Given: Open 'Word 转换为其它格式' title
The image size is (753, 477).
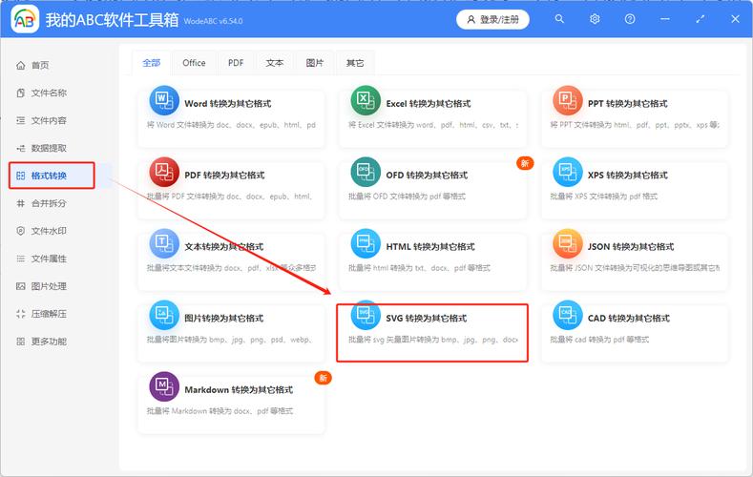Looking at the screenshot, I should (x=228, y=104).
